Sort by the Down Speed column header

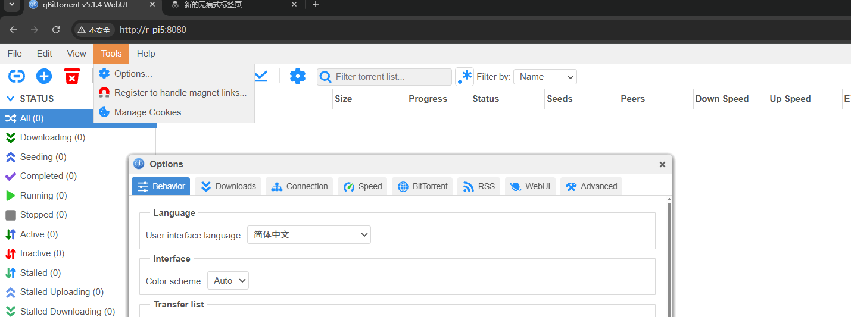(731, 99)
